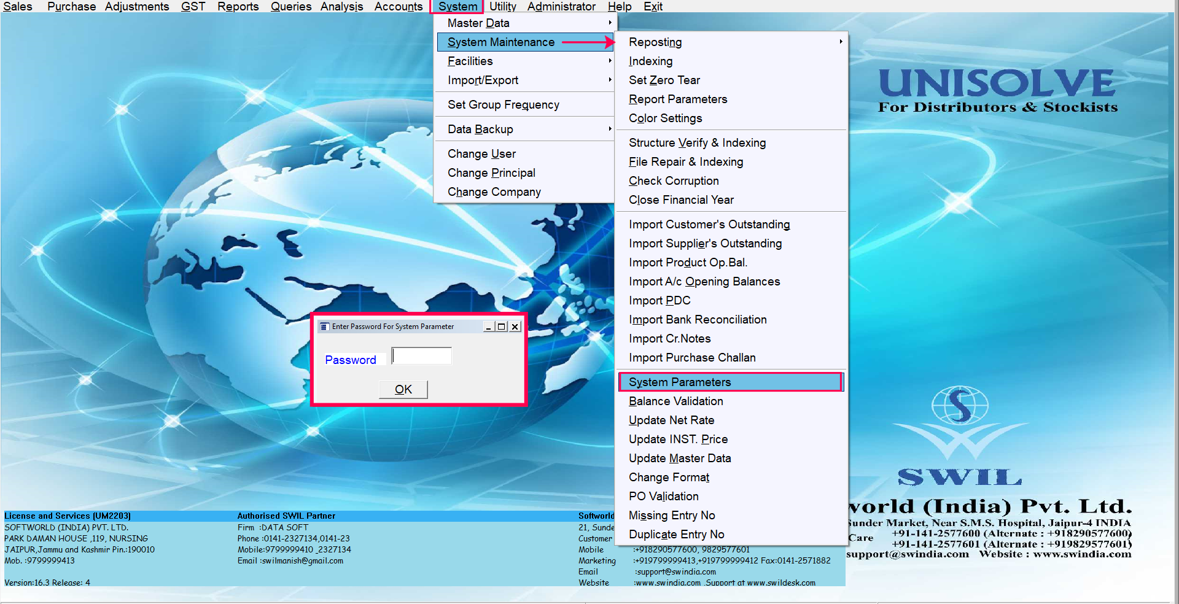Select Update INST. Price
Screen dimensions: 1179x604
731,439
